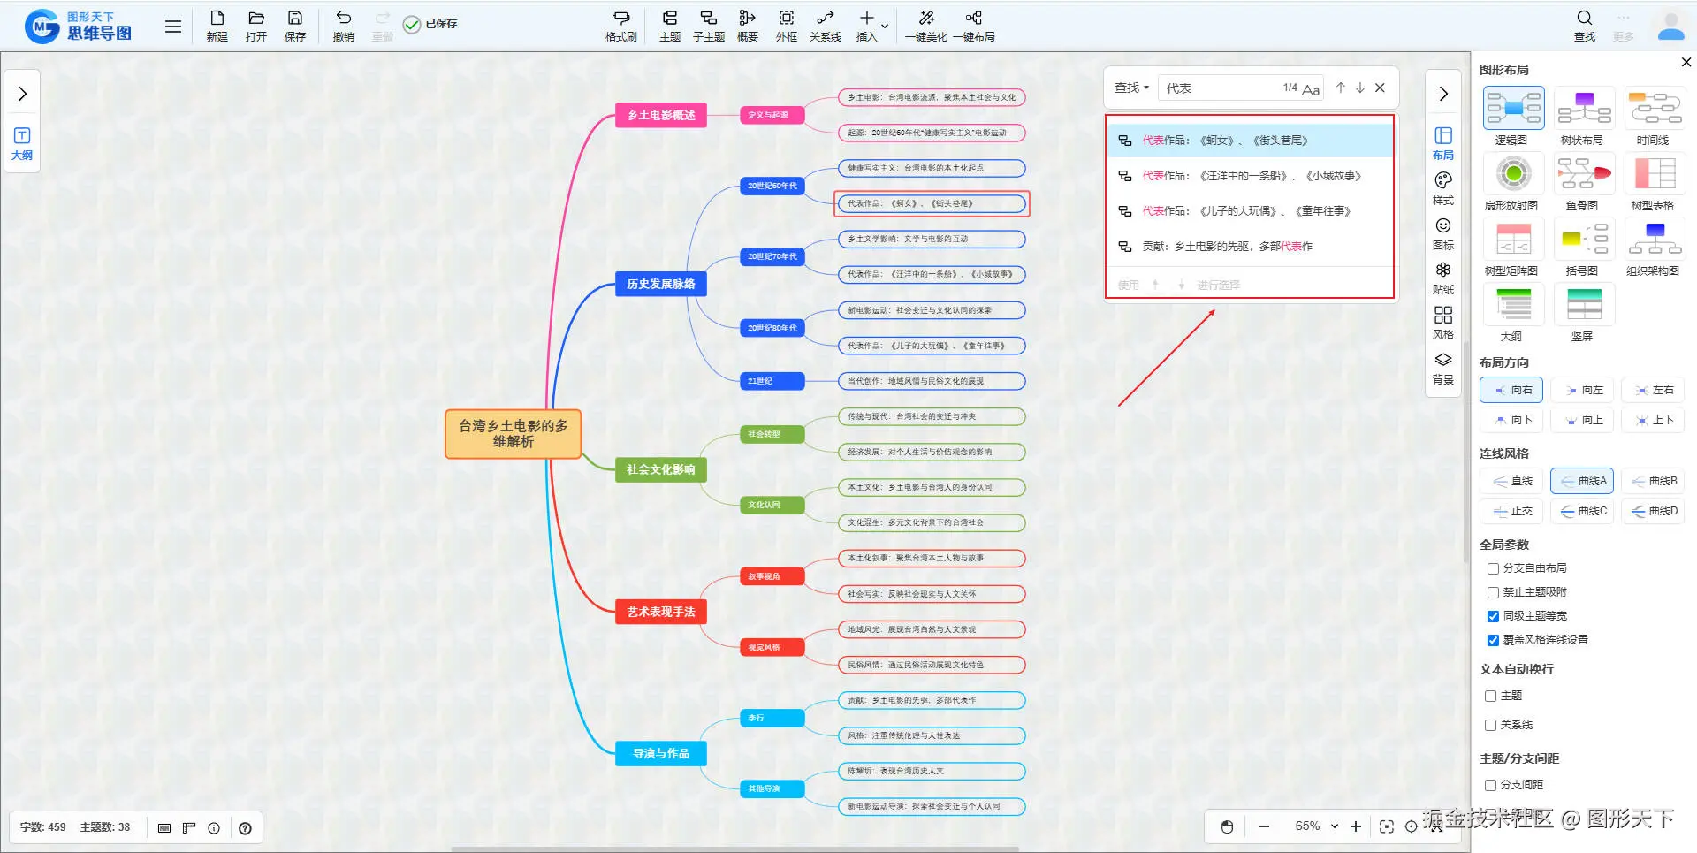Enable 主题 text auto-wrap checkbox

point(1490,696)
